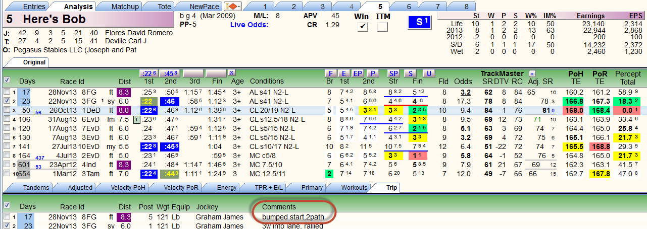The image size is (647, 229).
Task: Click the 3.2 odds value for 28Nov13
Action: pyautogui.click(x=466, y=92)
